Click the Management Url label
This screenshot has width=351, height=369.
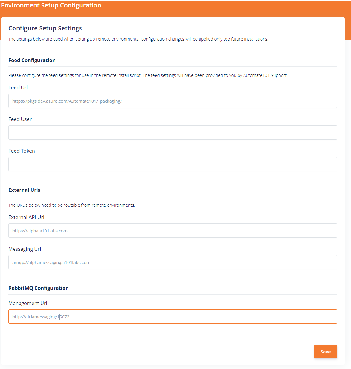pos(28,303)
